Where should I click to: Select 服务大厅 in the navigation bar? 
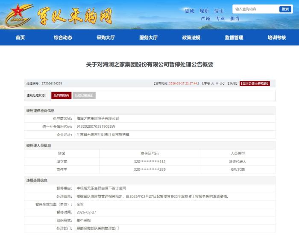click(x=148, y=37)
